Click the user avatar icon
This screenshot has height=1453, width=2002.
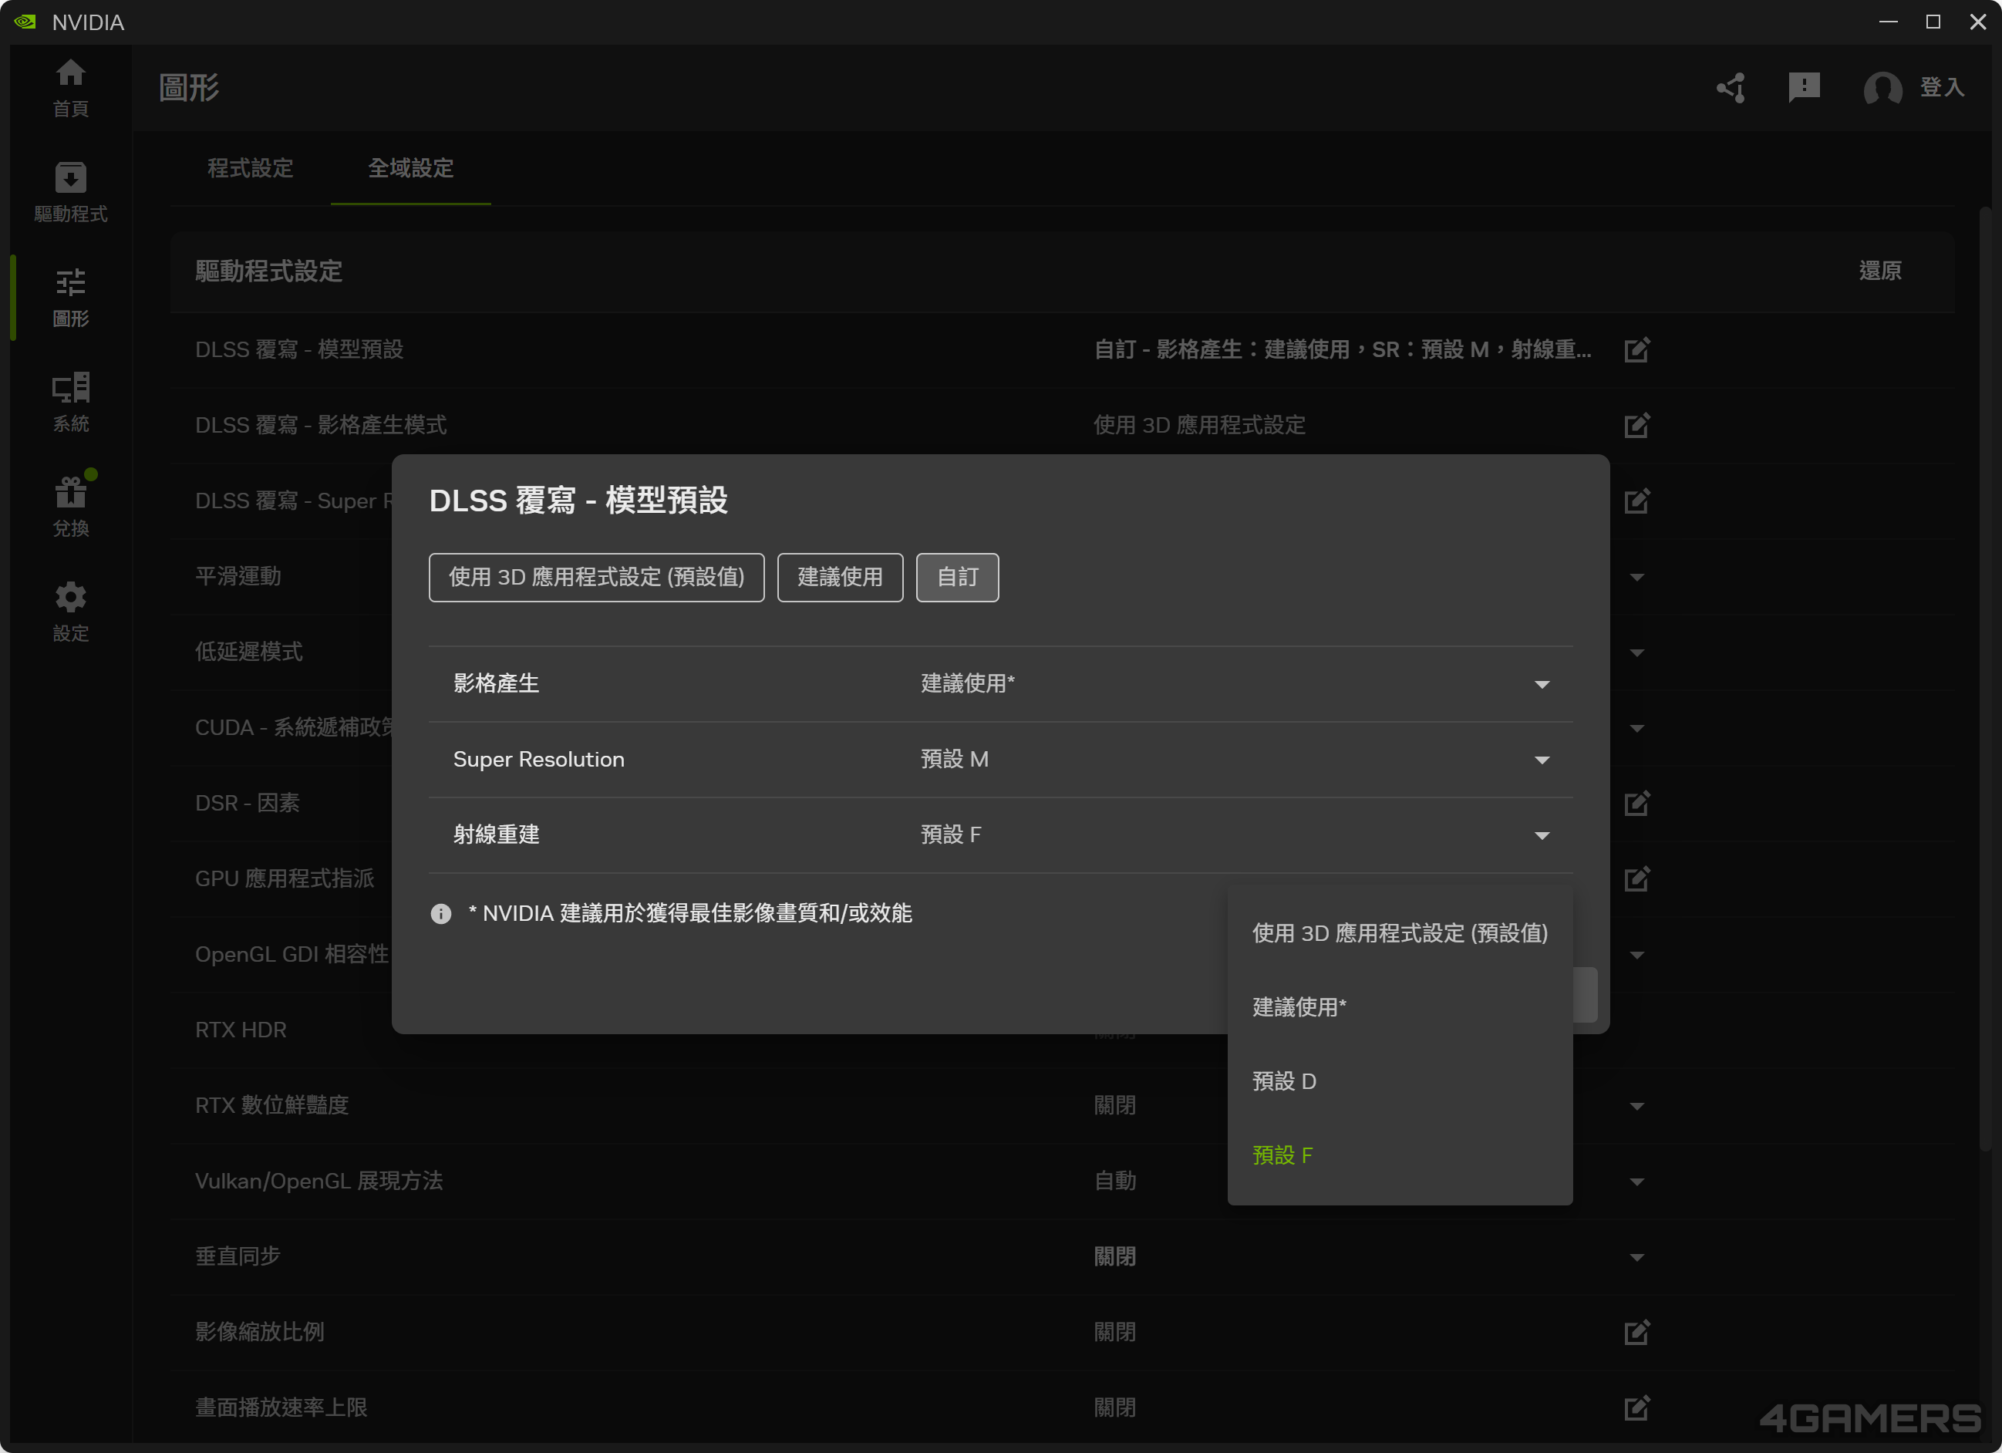(1882, 88)
